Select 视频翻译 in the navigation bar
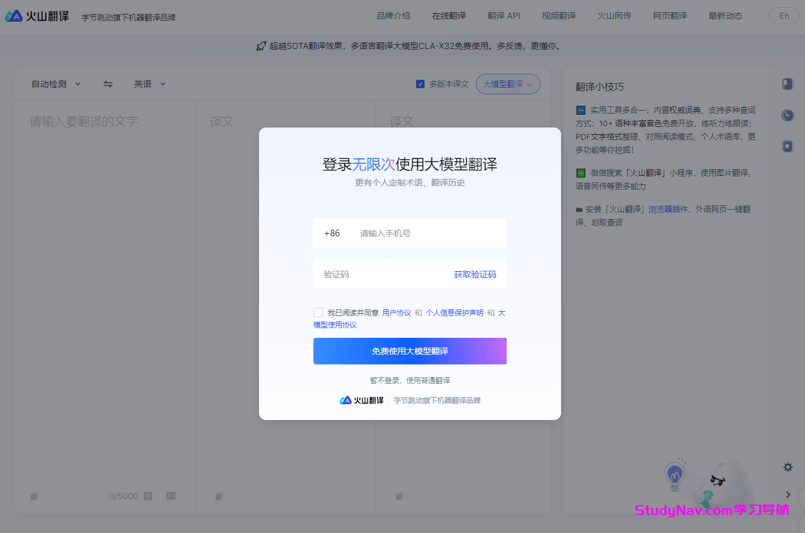 tap(559, 16)
